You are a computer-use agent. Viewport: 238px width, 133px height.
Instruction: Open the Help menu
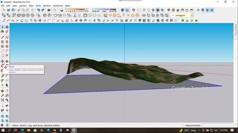tap(68, 6)
